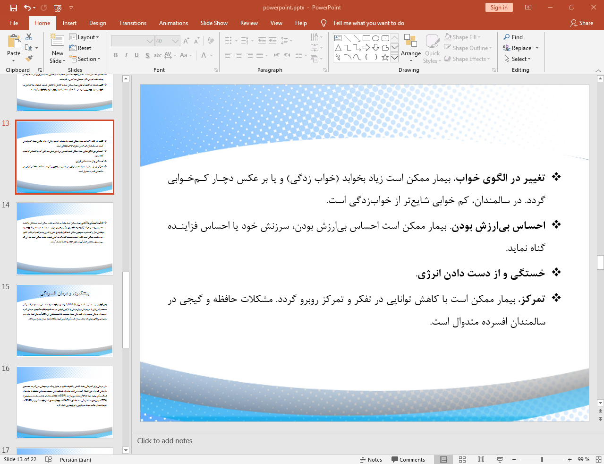Toggle the Notes pane button
This screenshot has width=604, height=464.
point(371,459)
